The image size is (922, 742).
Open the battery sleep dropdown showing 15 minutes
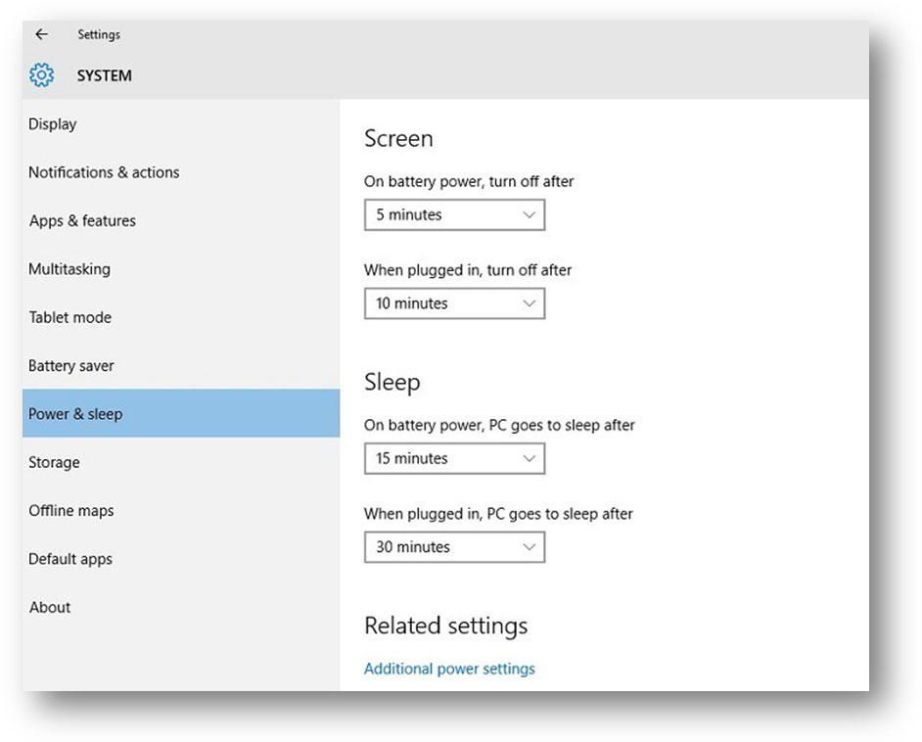(453, 458)
